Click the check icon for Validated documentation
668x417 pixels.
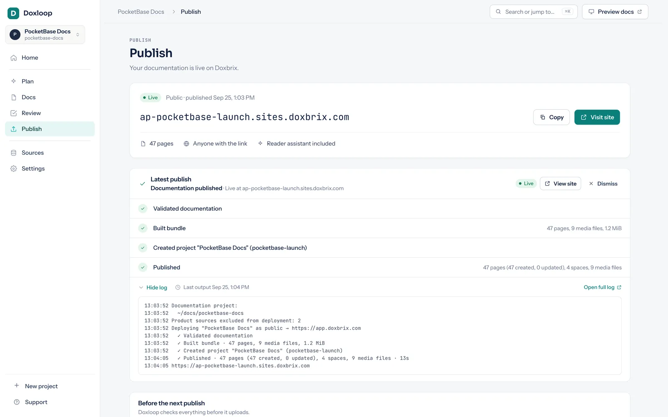point(143,208)
